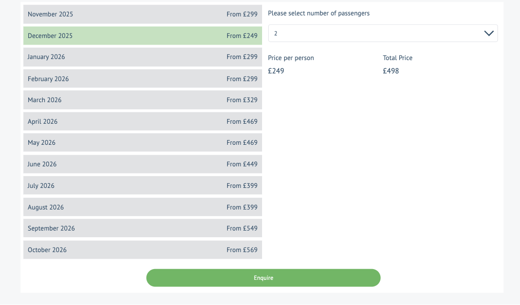Open the number of passengers dropdown
The image size is (520, 305).
click(x=382, y=33)
